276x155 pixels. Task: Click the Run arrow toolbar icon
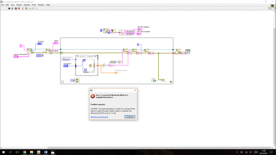pyautogui.click(x=9, y=8)
